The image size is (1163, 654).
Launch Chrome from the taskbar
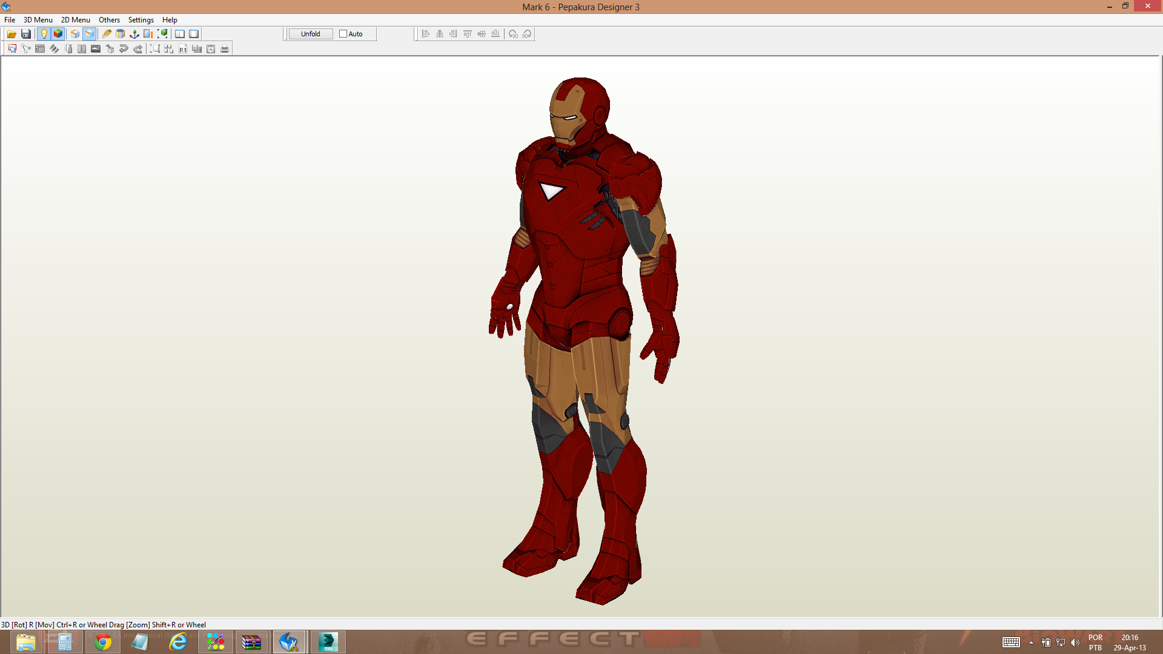(x=102, y=642)
